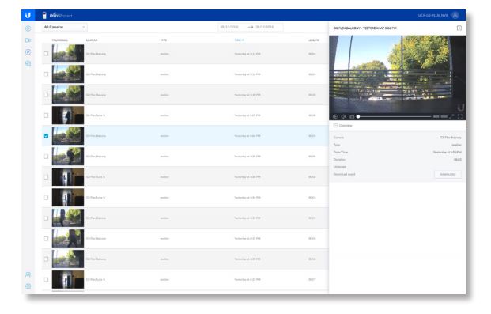
Task: Open the fourth row's dark doorway thumbnail
Action: [x=68, y=115]
